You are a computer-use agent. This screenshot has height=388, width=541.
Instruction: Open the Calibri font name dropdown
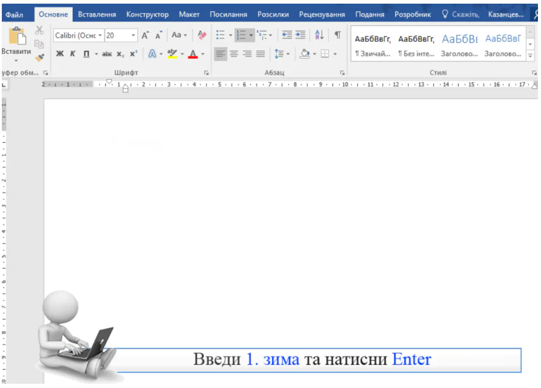[101, 36]
